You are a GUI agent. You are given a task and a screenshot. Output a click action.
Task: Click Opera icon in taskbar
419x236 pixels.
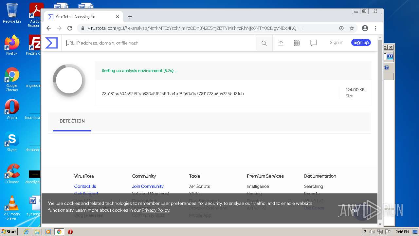[x=70, y=232]
